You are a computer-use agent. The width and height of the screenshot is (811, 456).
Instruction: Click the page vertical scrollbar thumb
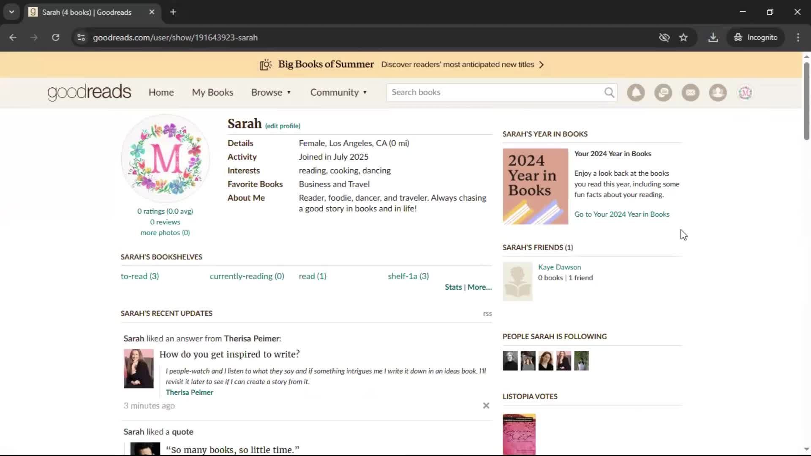point(806,100)
